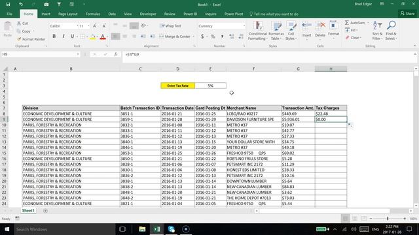Open the File tab

click(9, 14)
